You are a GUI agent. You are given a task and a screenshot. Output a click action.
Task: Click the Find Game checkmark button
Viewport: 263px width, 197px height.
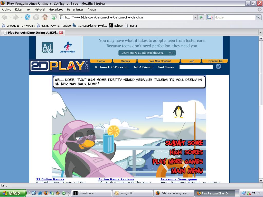(x=218, y=66)
